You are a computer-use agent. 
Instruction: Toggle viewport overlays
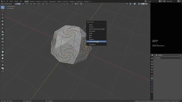point(135,4)
